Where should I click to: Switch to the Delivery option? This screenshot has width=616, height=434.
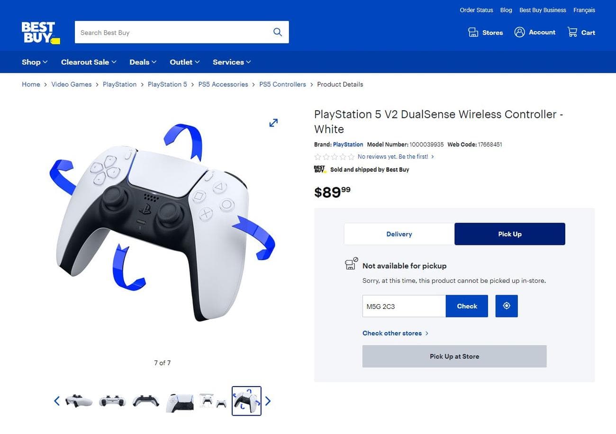pyautogui.click(x=399, y=234)
